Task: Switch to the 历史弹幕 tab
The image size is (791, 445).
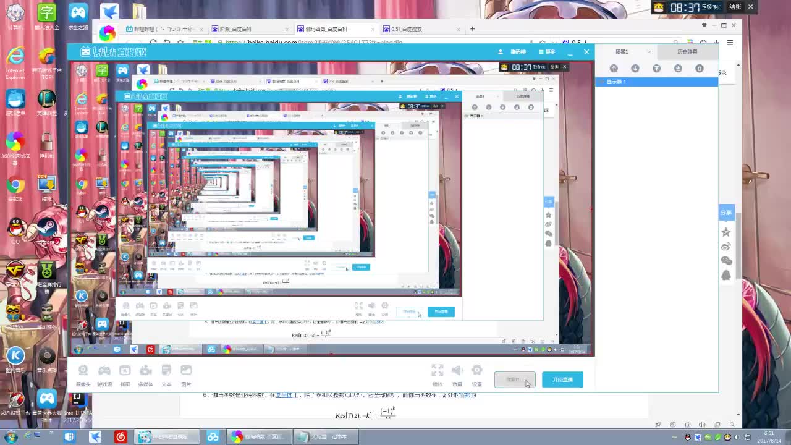Action: 687,52
